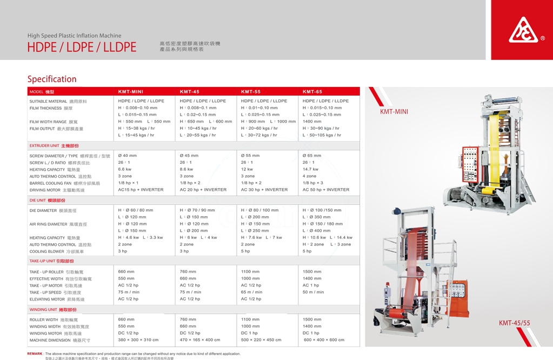Click '500 × 220 × 450 cm' dimension
Image resolution: width=553 pixels, height=360 pixels.
tap(261, 340)
